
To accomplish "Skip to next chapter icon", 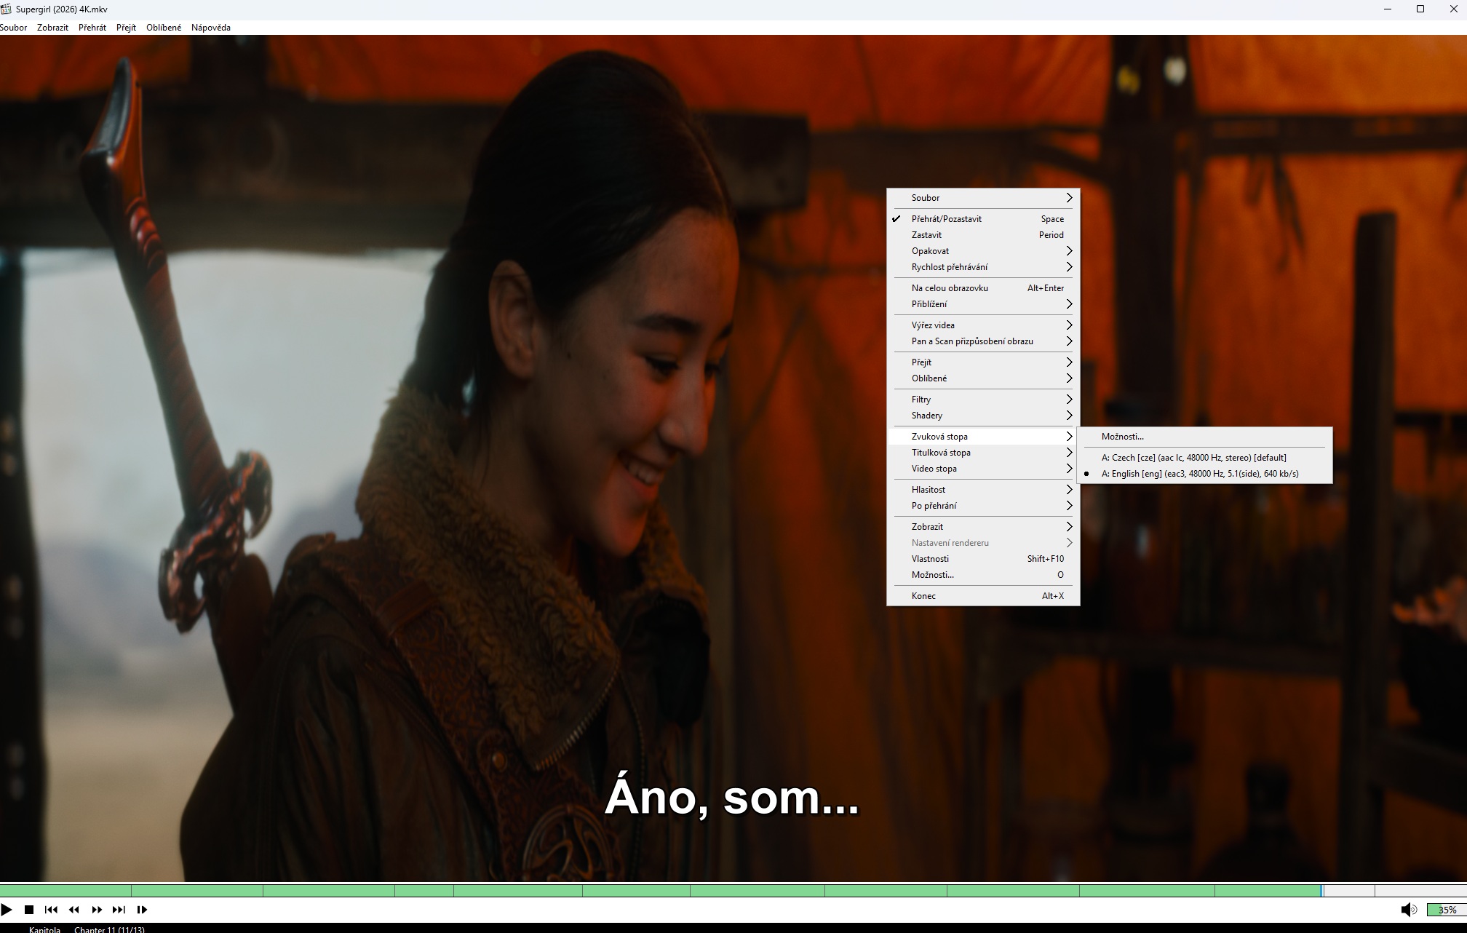I will pyautogui.click(x=119, y=909).
